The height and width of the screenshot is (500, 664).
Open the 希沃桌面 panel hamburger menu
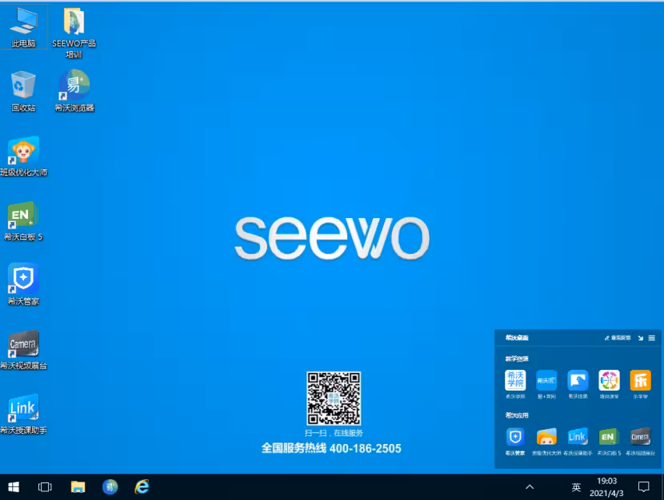pos(652,338)
